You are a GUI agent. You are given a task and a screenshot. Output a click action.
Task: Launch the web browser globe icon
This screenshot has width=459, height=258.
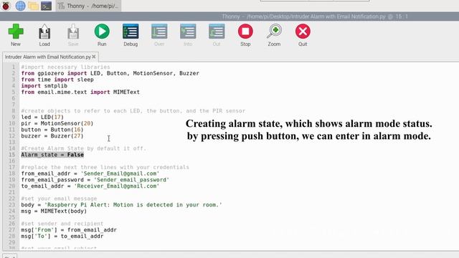tap(21, 6)
